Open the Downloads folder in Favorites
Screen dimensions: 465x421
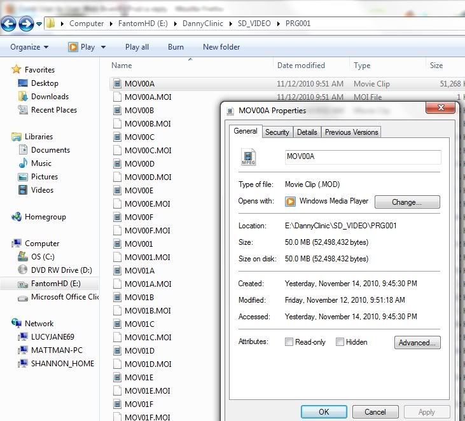click(x=50, y=97)
